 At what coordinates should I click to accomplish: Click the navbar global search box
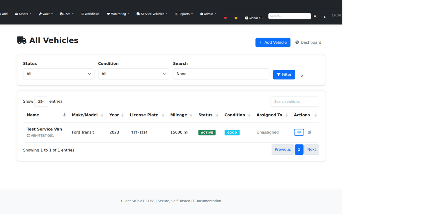pos(290,16)
